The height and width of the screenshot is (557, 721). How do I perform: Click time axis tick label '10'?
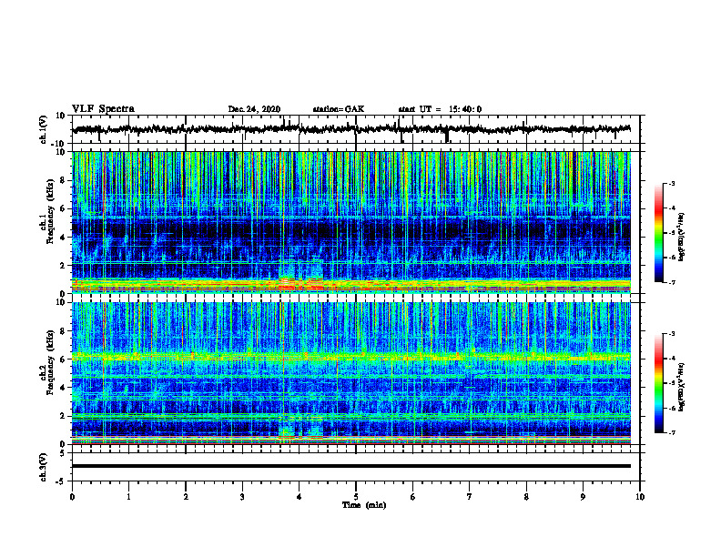click(640, 497)
